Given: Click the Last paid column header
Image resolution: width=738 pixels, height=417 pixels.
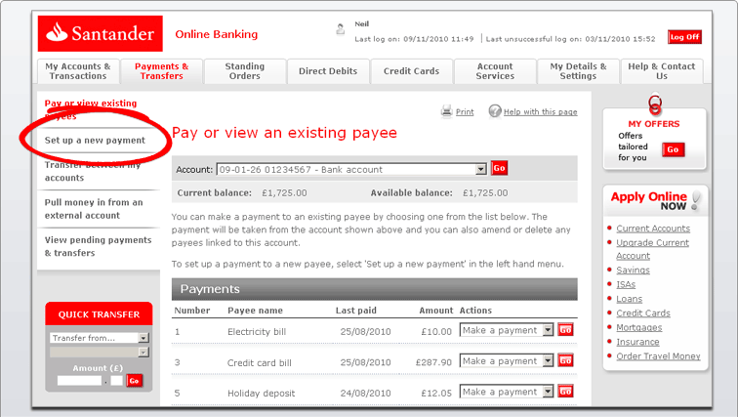Looking at the screenshot, I should pos(355,311).
